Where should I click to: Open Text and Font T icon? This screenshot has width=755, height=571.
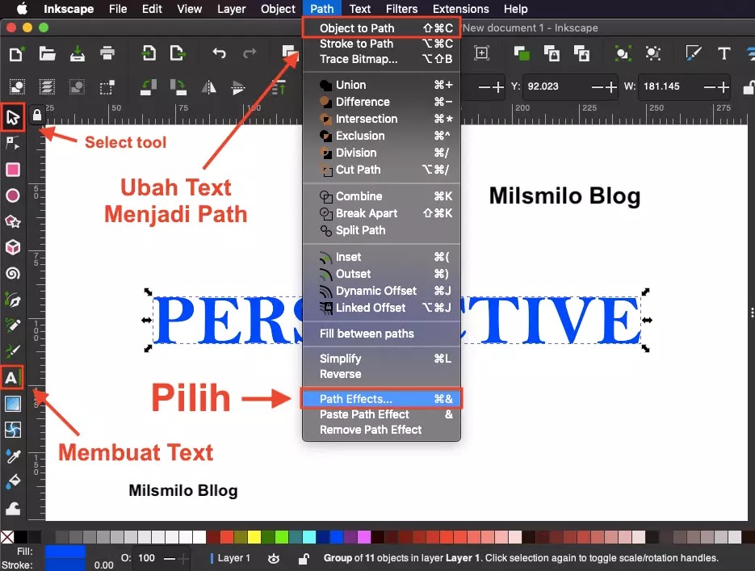724,53
